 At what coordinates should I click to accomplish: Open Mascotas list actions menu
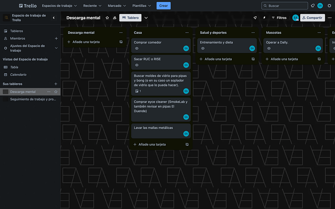tap(319, 33)
